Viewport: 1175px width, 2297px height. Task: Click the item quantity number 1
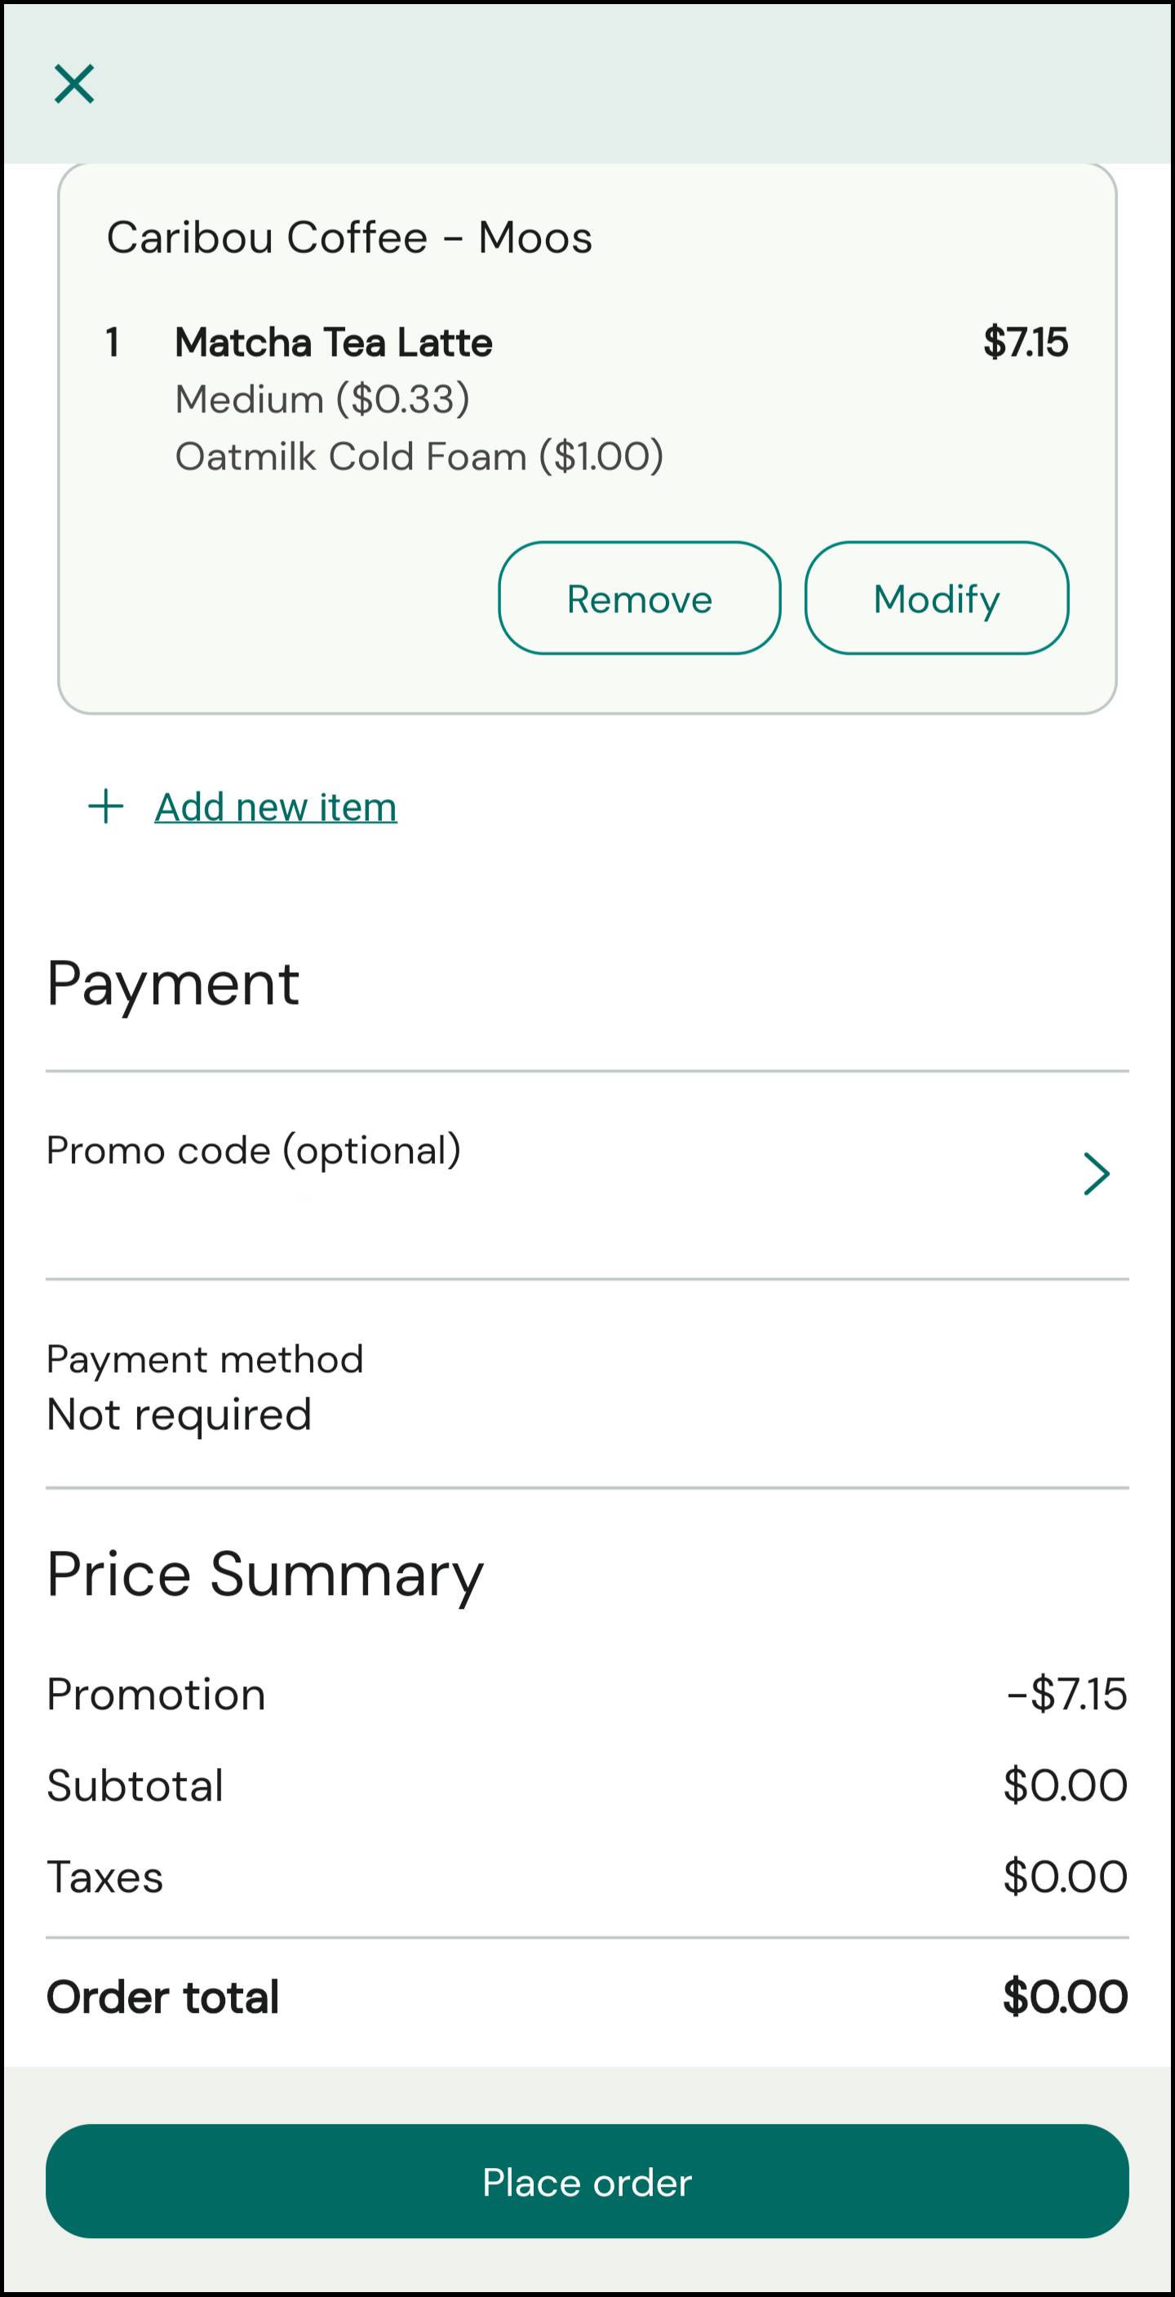(x=113, y=342)
